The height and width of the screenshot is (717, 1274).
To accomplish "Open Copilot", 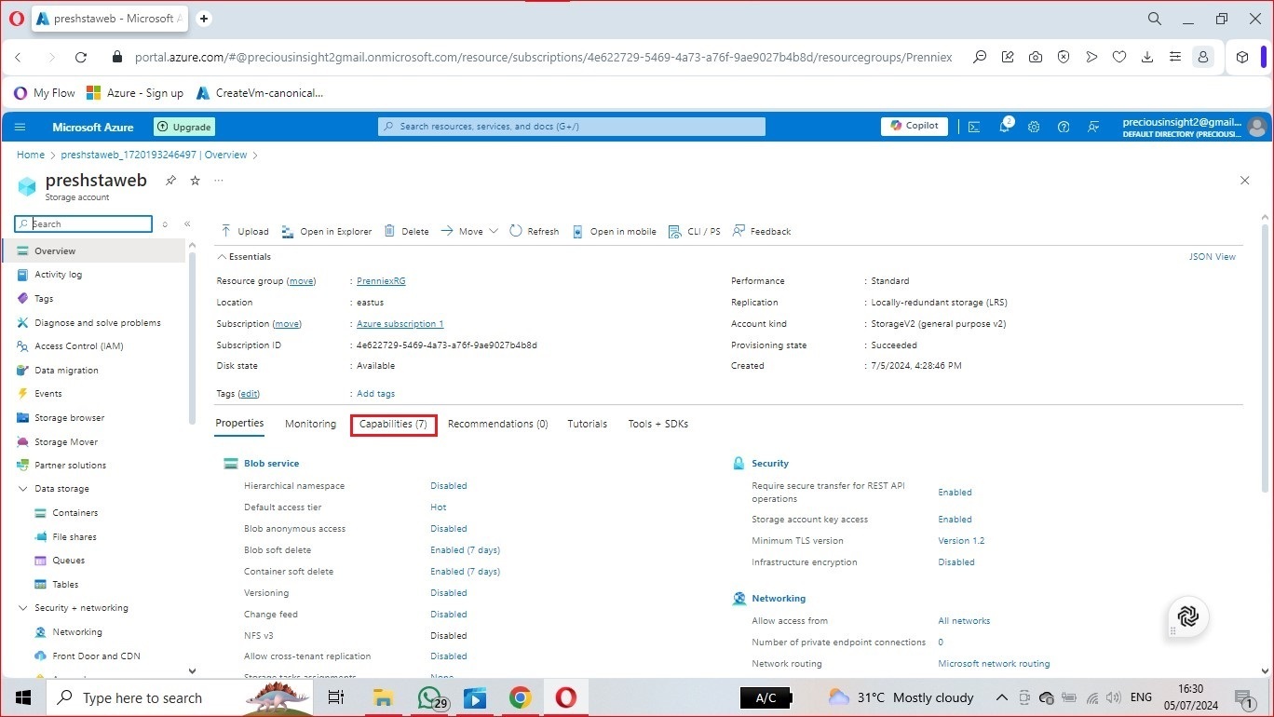I will pyautogui.click(x=915, y=127).
